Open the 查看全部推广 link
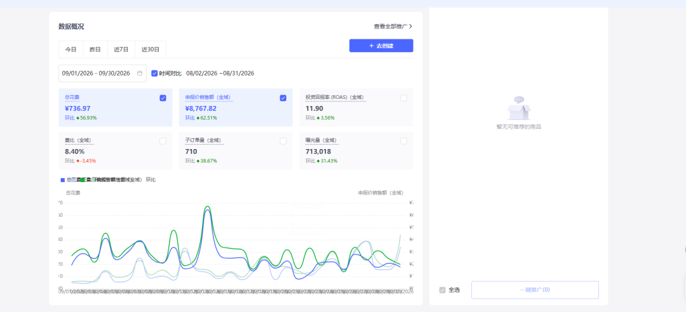The width and height of the screenshot is (686, 312). (393, 26)
